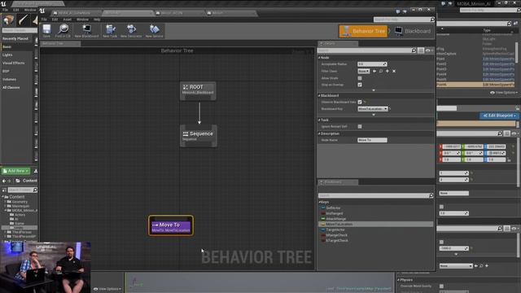
Task: Click Edit Blueprint button in main editor
Action: pyautogui.click(x=499, y=116)
